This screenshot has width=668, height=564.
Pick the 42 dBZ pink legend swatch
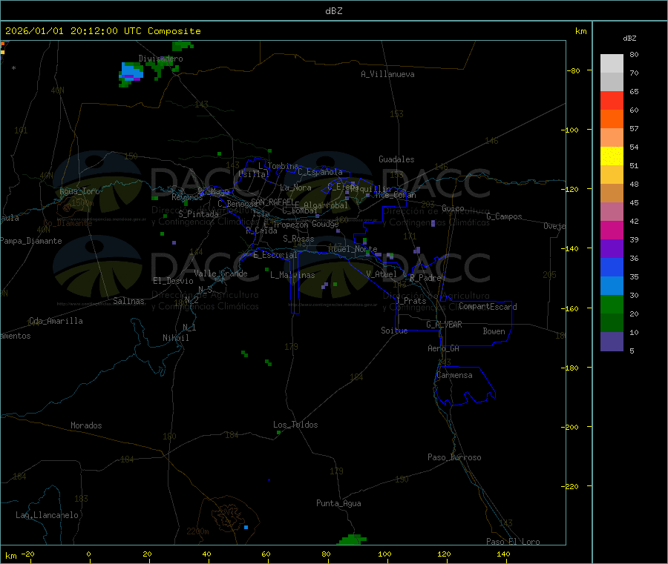click(612, 211)
